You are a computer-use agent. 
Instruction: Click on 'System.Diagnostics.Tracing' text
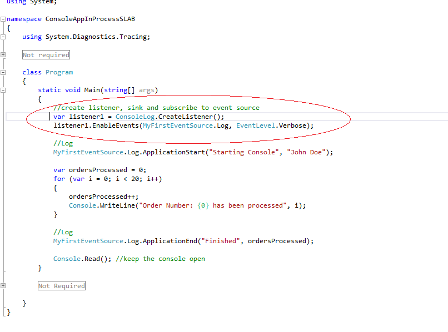pos(97,37)
